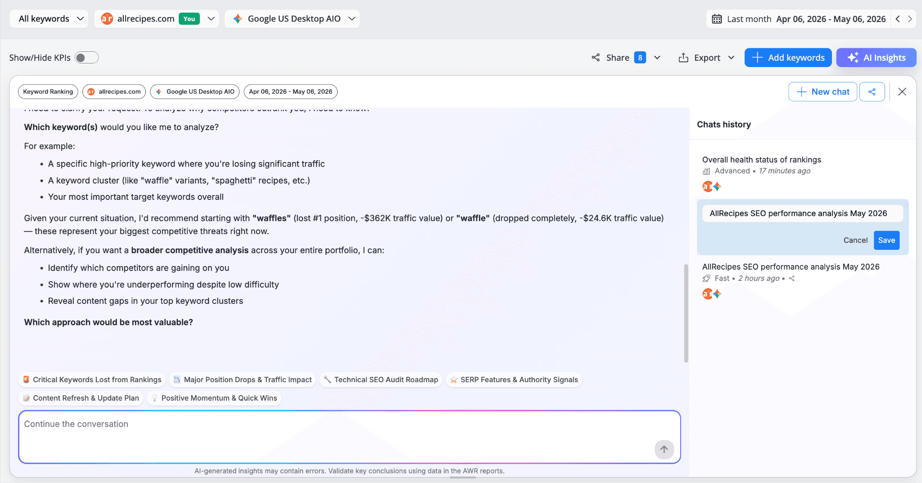Open the All keywords dropdown
This screenshot has height=483, width=922.
(x=49, y=19)
